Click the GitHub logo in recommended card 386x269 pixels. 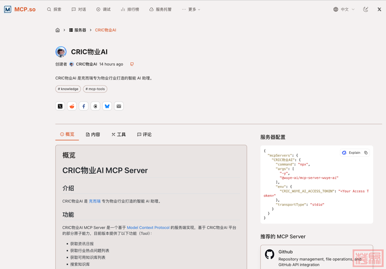pyautogui.click(x=269, y=254)
